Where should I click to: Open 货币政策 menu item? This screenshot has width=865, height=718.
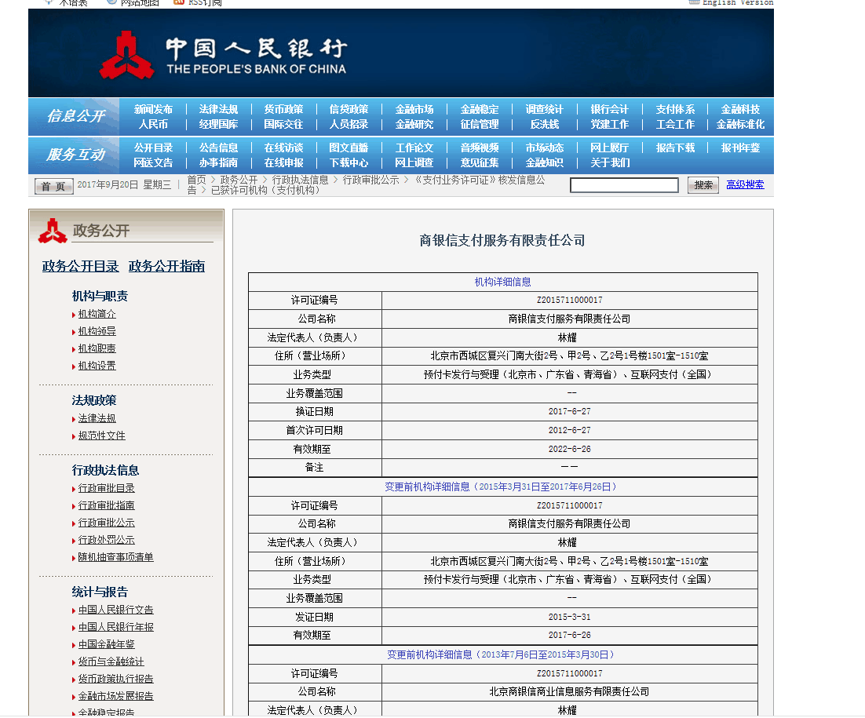283,109
